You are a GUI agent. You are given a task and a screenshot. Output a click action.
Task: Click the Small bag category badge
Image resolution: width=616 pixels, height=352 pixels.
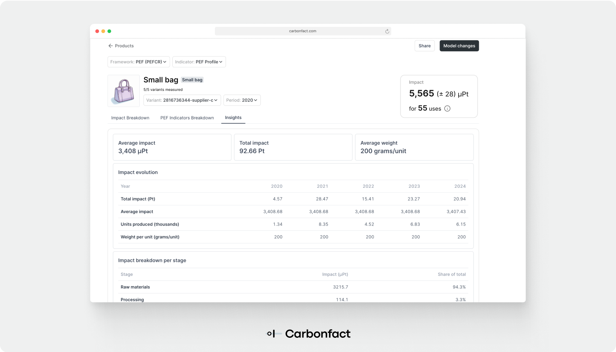coord(192,80)
